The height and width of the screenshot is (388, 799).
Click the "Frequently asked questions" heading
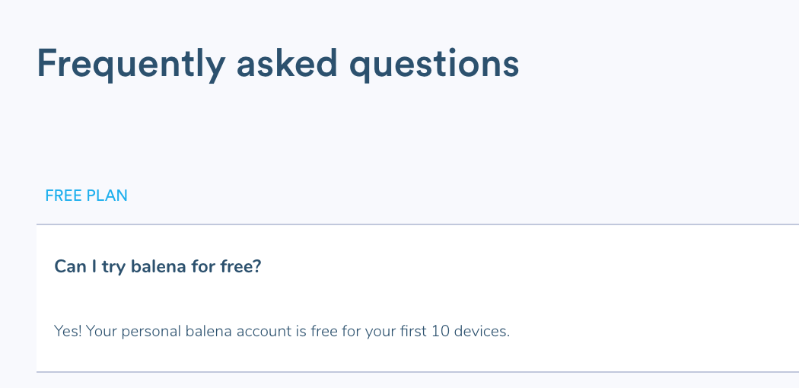[278, 64]
